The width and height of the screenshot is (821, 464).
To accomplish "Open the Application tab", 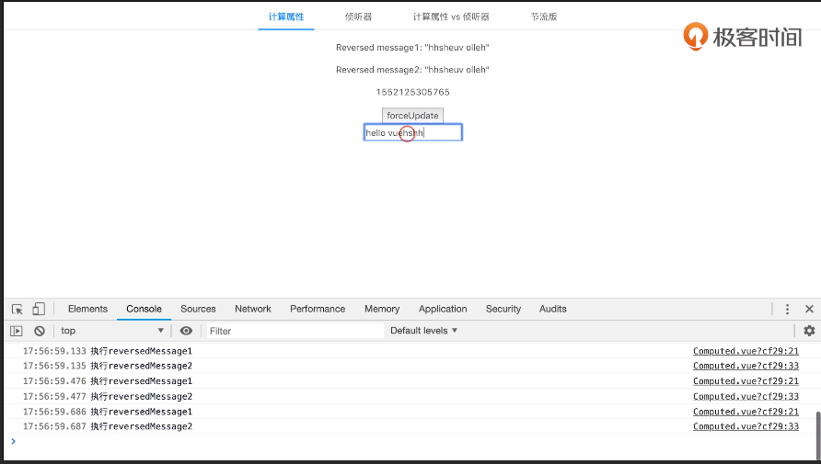I will [x=443, y=309].
